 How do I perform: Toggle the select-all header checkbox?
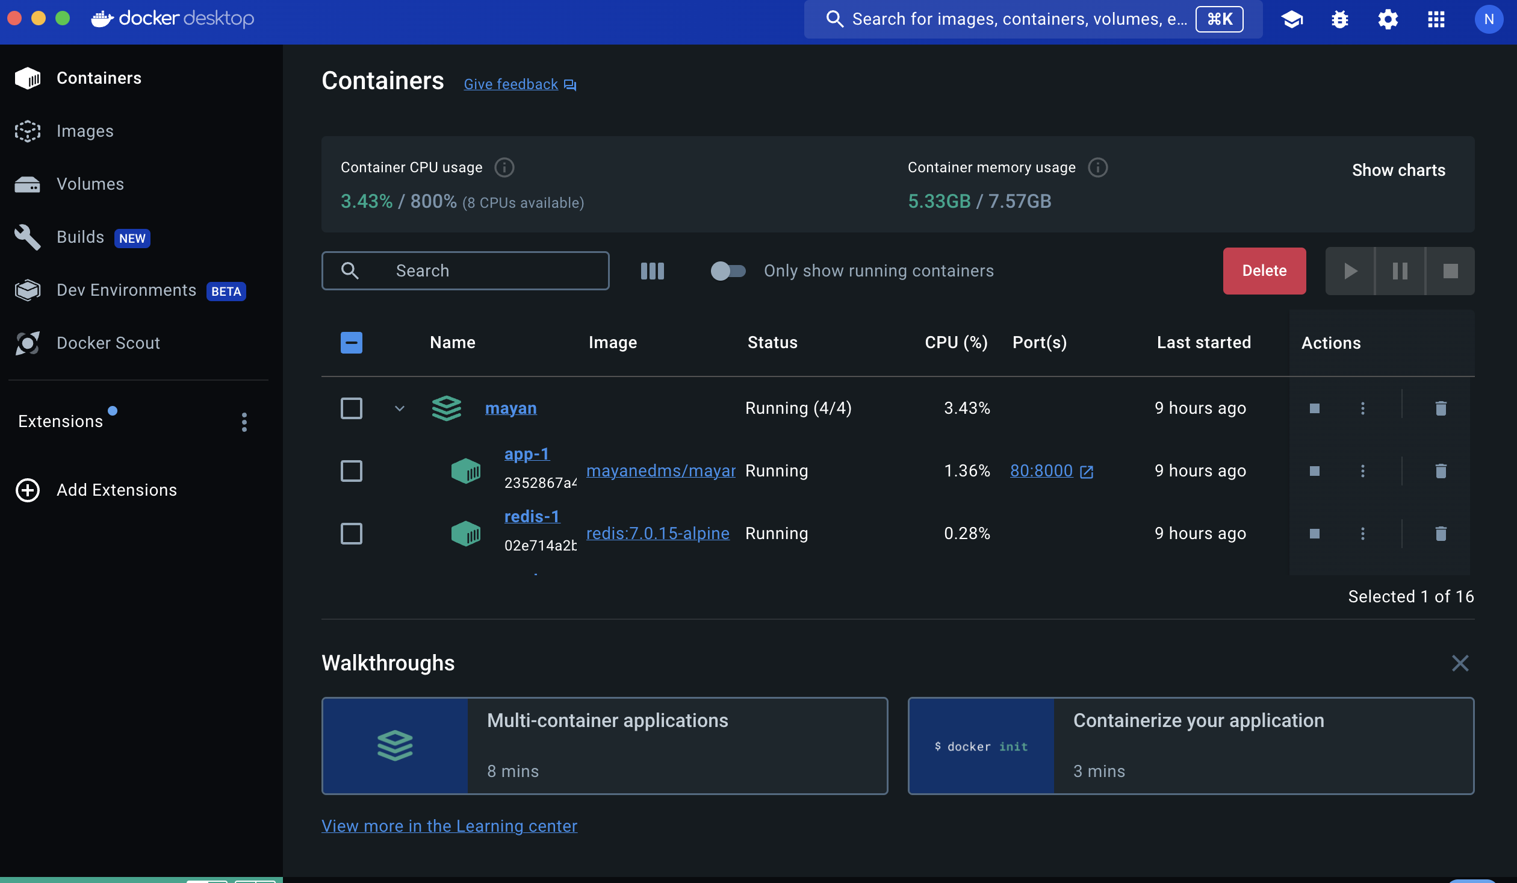tap(352, 343)
